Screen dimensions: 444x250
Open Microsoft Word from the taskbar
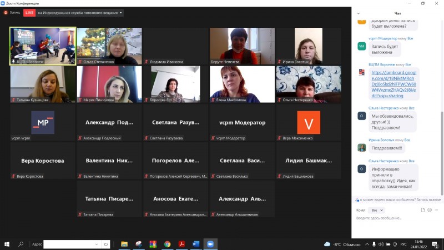195,244
